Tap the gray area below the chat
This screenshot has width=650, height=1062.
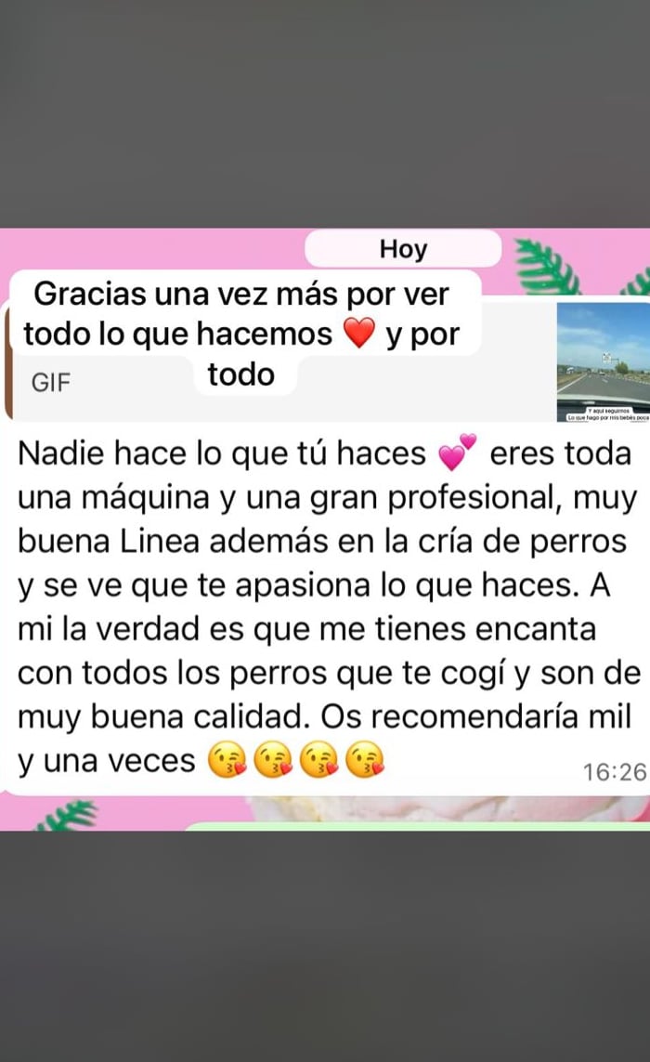325,946
